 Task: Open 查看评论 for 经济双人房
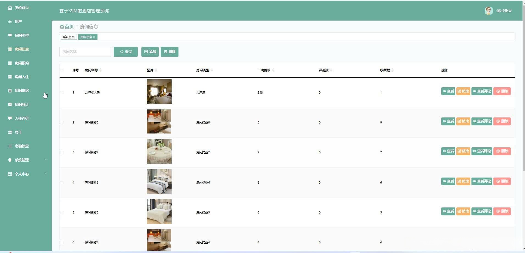tap(482, 91)
